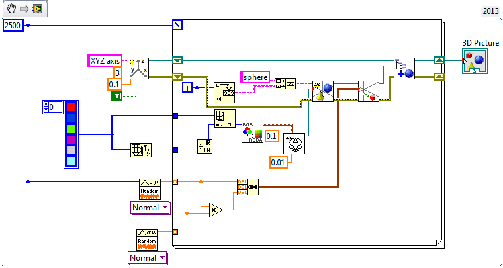Pick the cyan color box in array
This screenshot has width=503, height=268.
tap(72, 161)
